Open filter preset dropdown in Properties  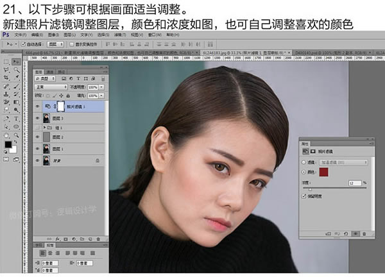tap(343, 162)
